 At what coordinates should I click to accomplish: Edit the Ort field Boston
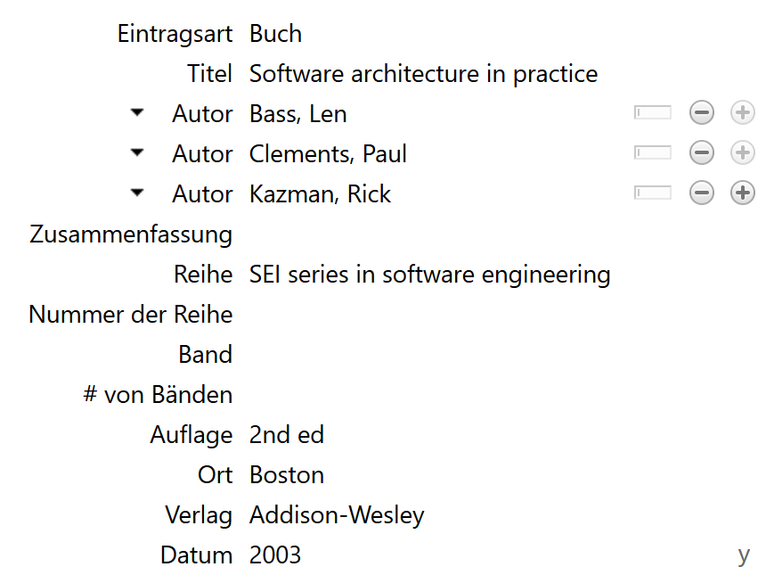click(286, 475)
